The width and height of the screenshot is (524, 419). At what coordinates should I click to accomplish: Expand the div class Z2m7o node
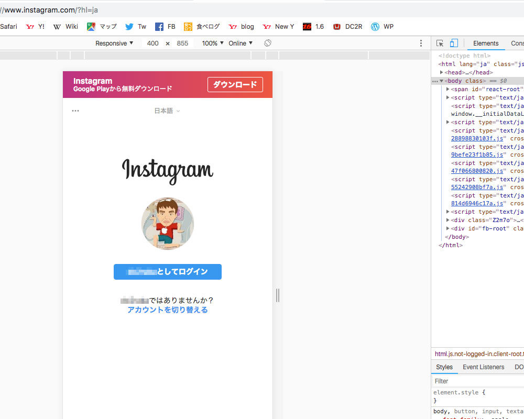point(448,220)
